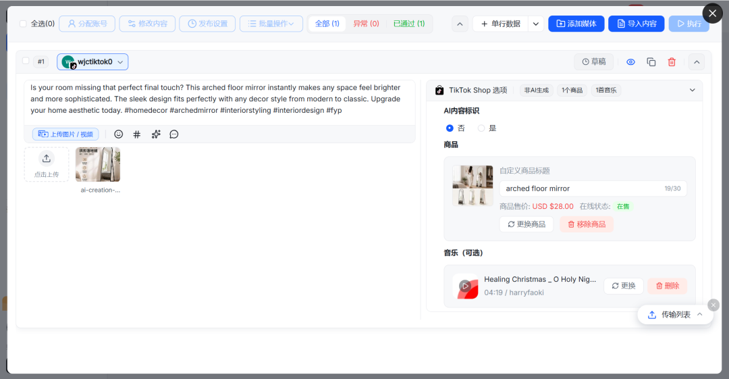
Task: Open the emoji picker icon
Action: 119,134
